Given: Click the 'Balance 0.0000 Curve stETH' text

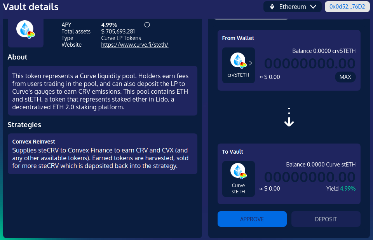Looking at the screenshot, I should coord(321,165).
